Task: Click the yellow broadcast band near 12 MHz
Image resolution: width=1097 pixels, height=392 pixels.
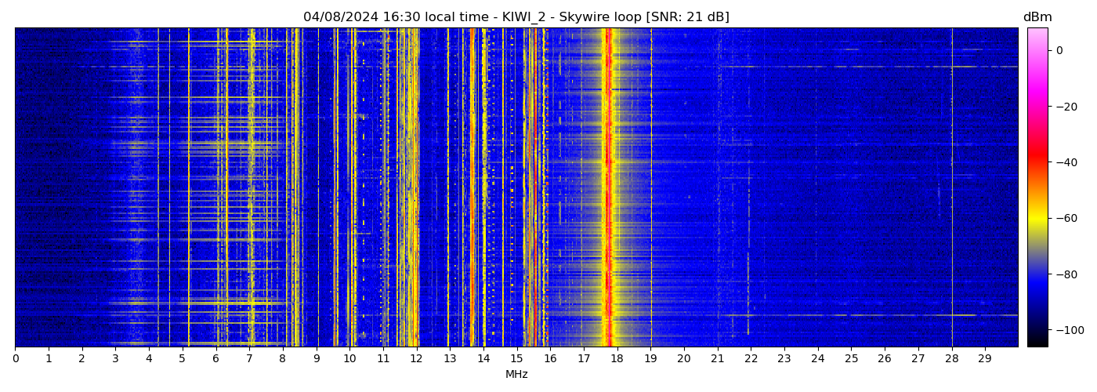Action: (412, 188)
